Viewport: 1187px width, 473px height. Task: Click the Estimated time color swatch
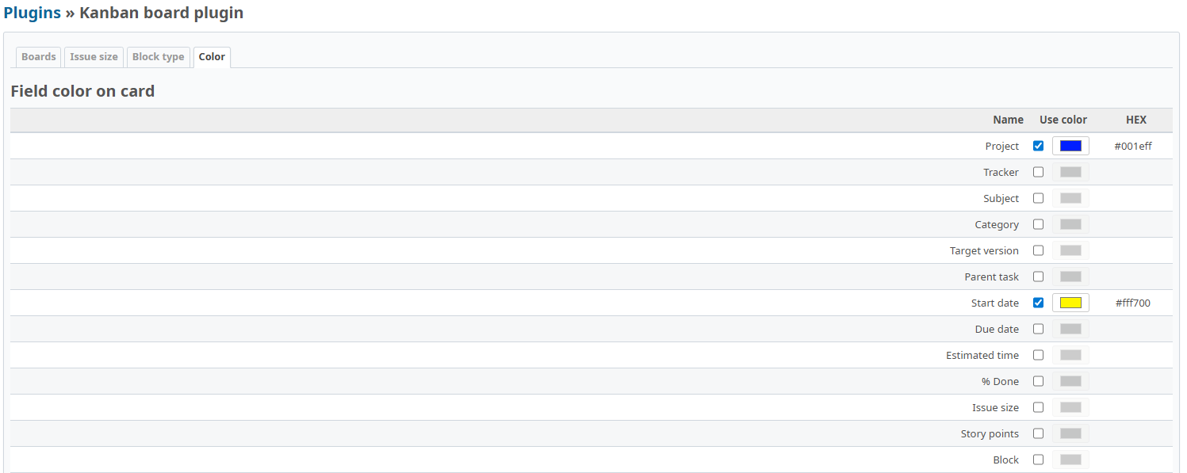point(1070,355)
